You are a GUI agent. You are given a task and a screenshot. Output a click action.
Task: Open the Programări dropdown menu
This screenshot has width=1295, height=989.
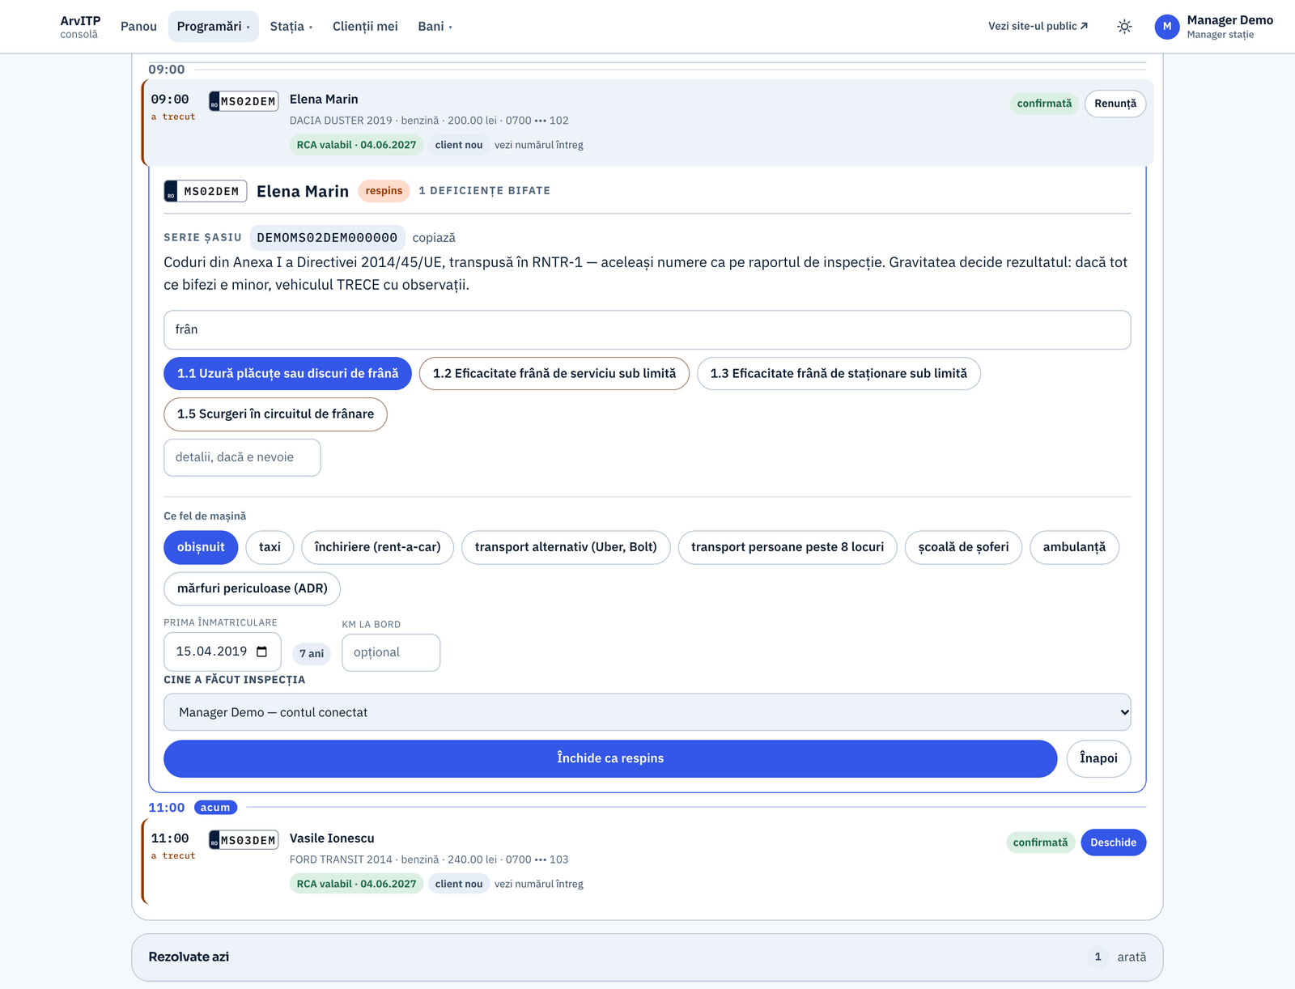coord(214,27)
